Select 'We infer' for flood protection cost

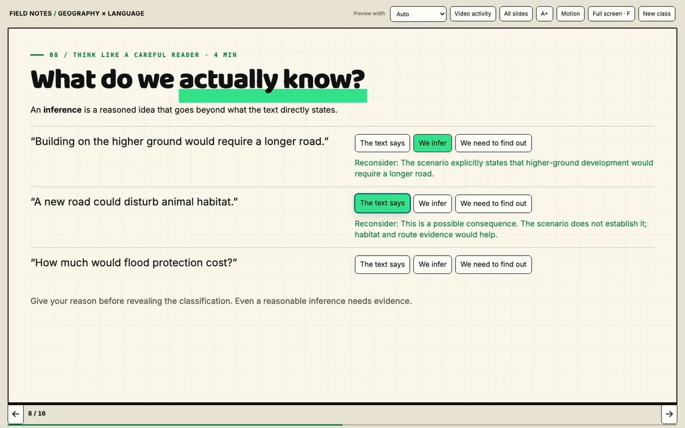tap(433, 264)
